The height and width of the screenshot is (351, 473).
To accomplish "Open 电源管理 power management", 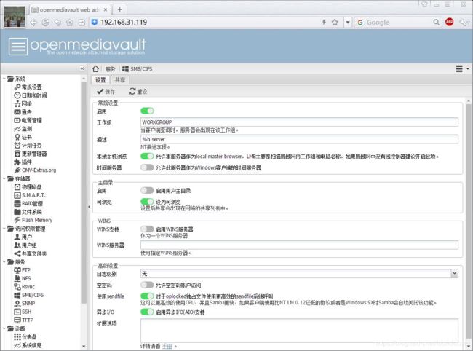I will 28,120.
